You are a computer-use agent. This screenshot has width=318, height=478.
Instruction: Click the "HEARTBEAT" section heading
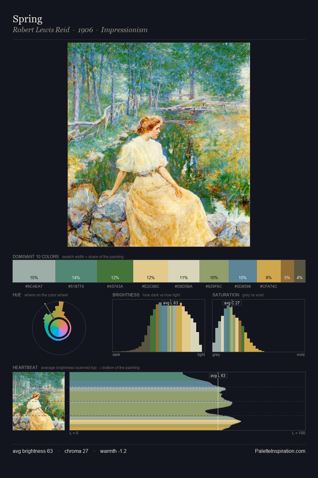[x=25, y=367]
